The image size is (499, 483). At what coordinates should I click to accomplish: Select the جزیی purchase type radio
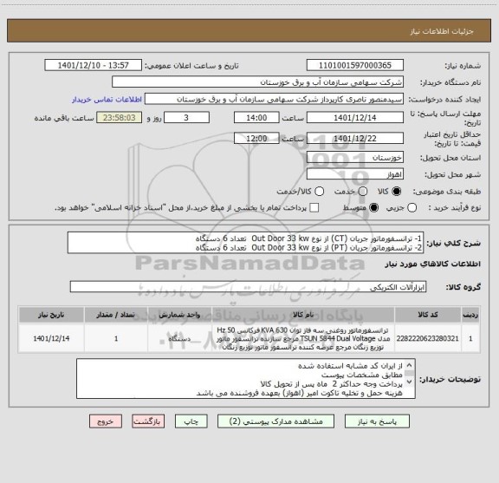412,208
